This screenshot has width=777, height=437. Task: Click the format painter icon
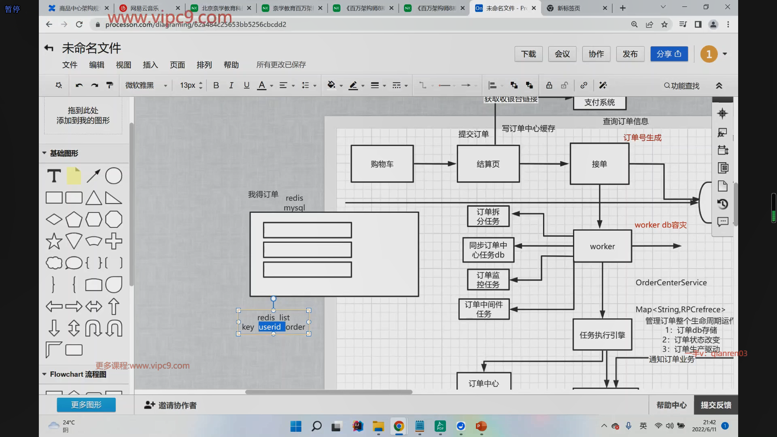point(110,85)
